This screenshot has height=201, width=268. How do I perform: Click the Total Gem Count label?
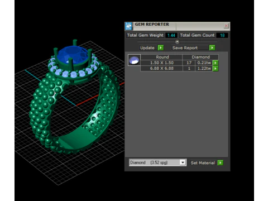click(x=197, y=35)
